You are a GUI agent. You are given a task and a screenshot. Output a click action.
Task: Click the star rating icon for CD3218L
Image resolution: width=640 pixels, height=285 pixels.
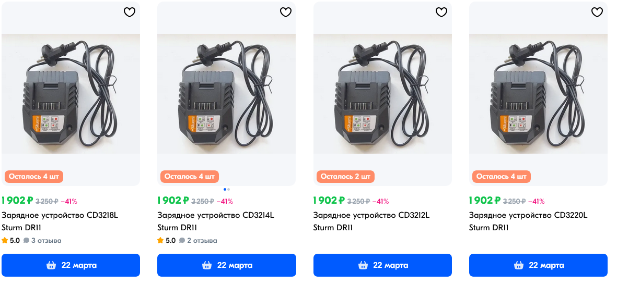[x=5, y=241]
